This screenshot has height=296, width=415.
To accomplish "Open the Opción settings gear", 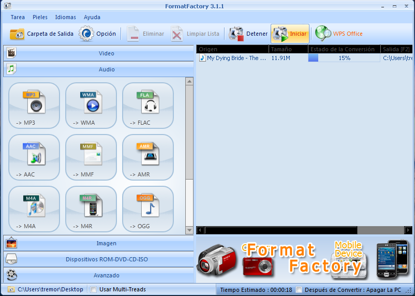I will [97, 34].
